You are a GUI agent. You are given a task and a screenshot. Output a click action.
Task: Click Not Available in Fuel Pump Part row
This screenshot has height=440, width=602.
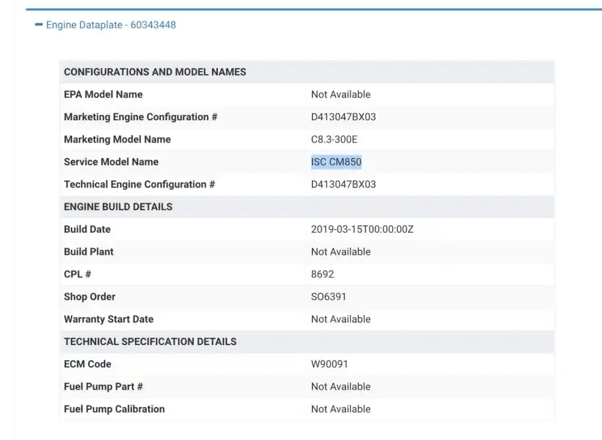(341, 387)
